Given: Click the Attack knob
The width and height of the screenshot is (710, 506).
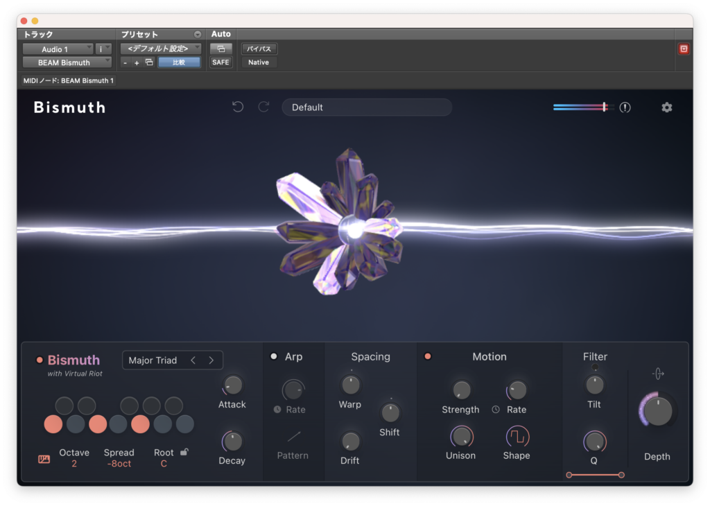Looking at the screenshot, I should (x=232, y=385).
